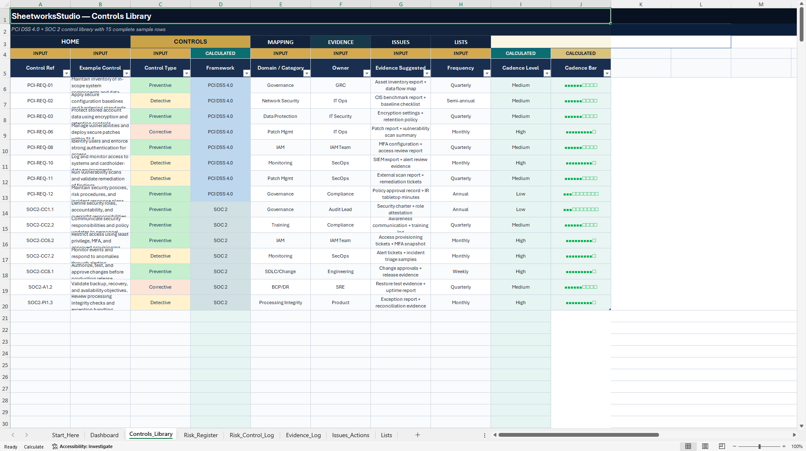Viewport: 806px width, 451px height.
Task: Switch to the Evidence_Log sheet tab
Action: pos(303,435)
